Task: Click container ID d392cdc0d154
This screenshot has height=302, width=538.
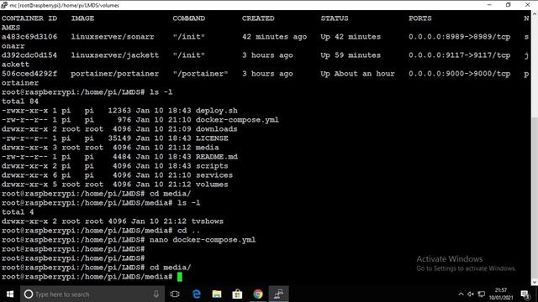Action: [29, 55]
